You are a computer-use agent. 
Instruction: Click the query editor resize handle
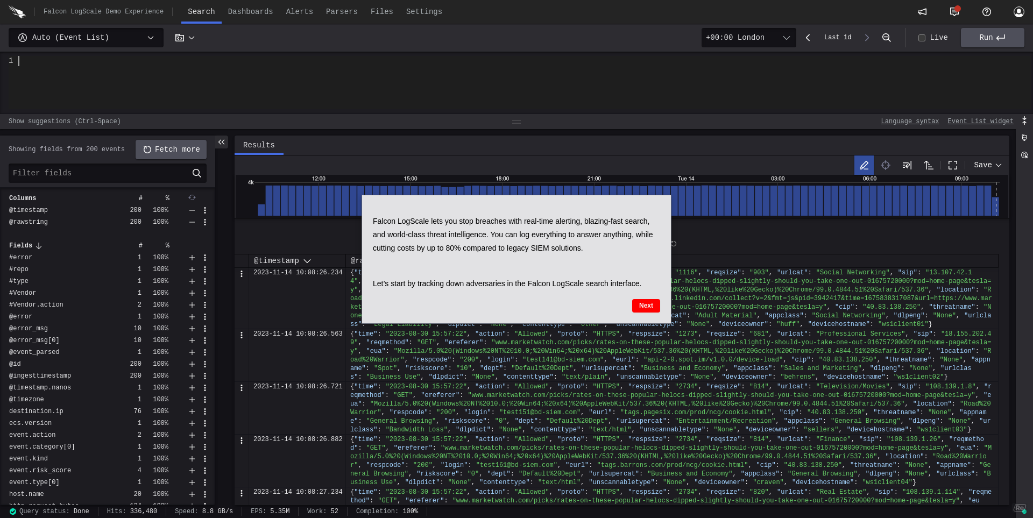point(516,122)
